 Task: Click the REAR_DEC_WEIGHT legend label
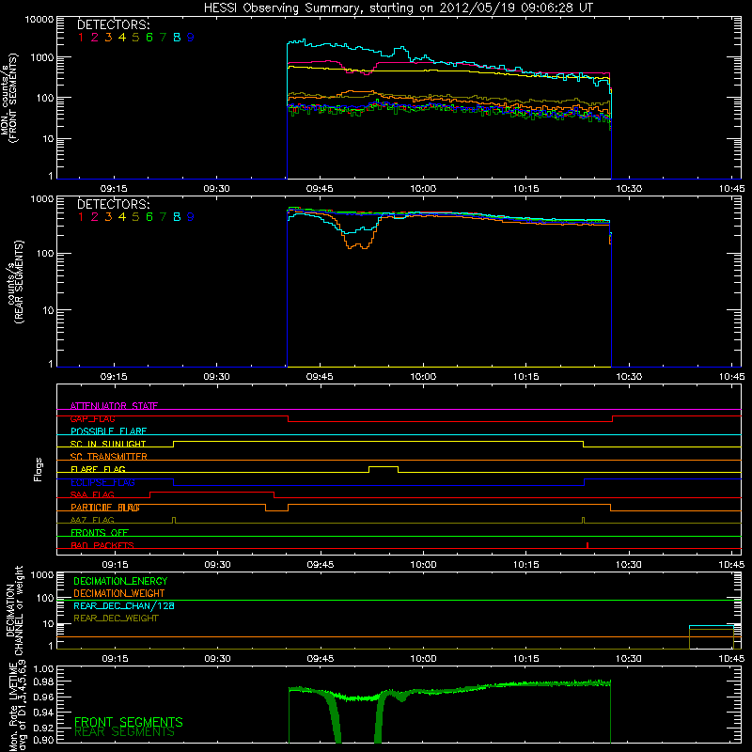(116, 619)
